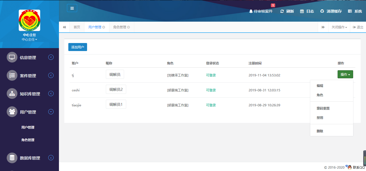366x171 pixels.
Task: Open the green 操作 dropdown for user tj
Action: pyautogui.click(x=345, y=74)
